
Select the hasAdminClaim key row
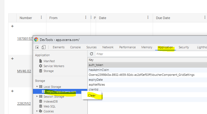point(147,70)
